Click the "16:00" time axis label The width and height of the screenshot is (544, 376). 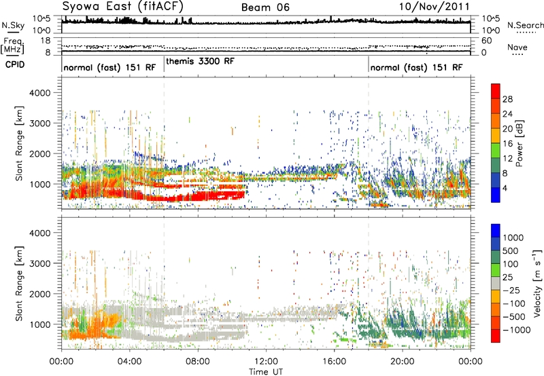tap(334, 362)
